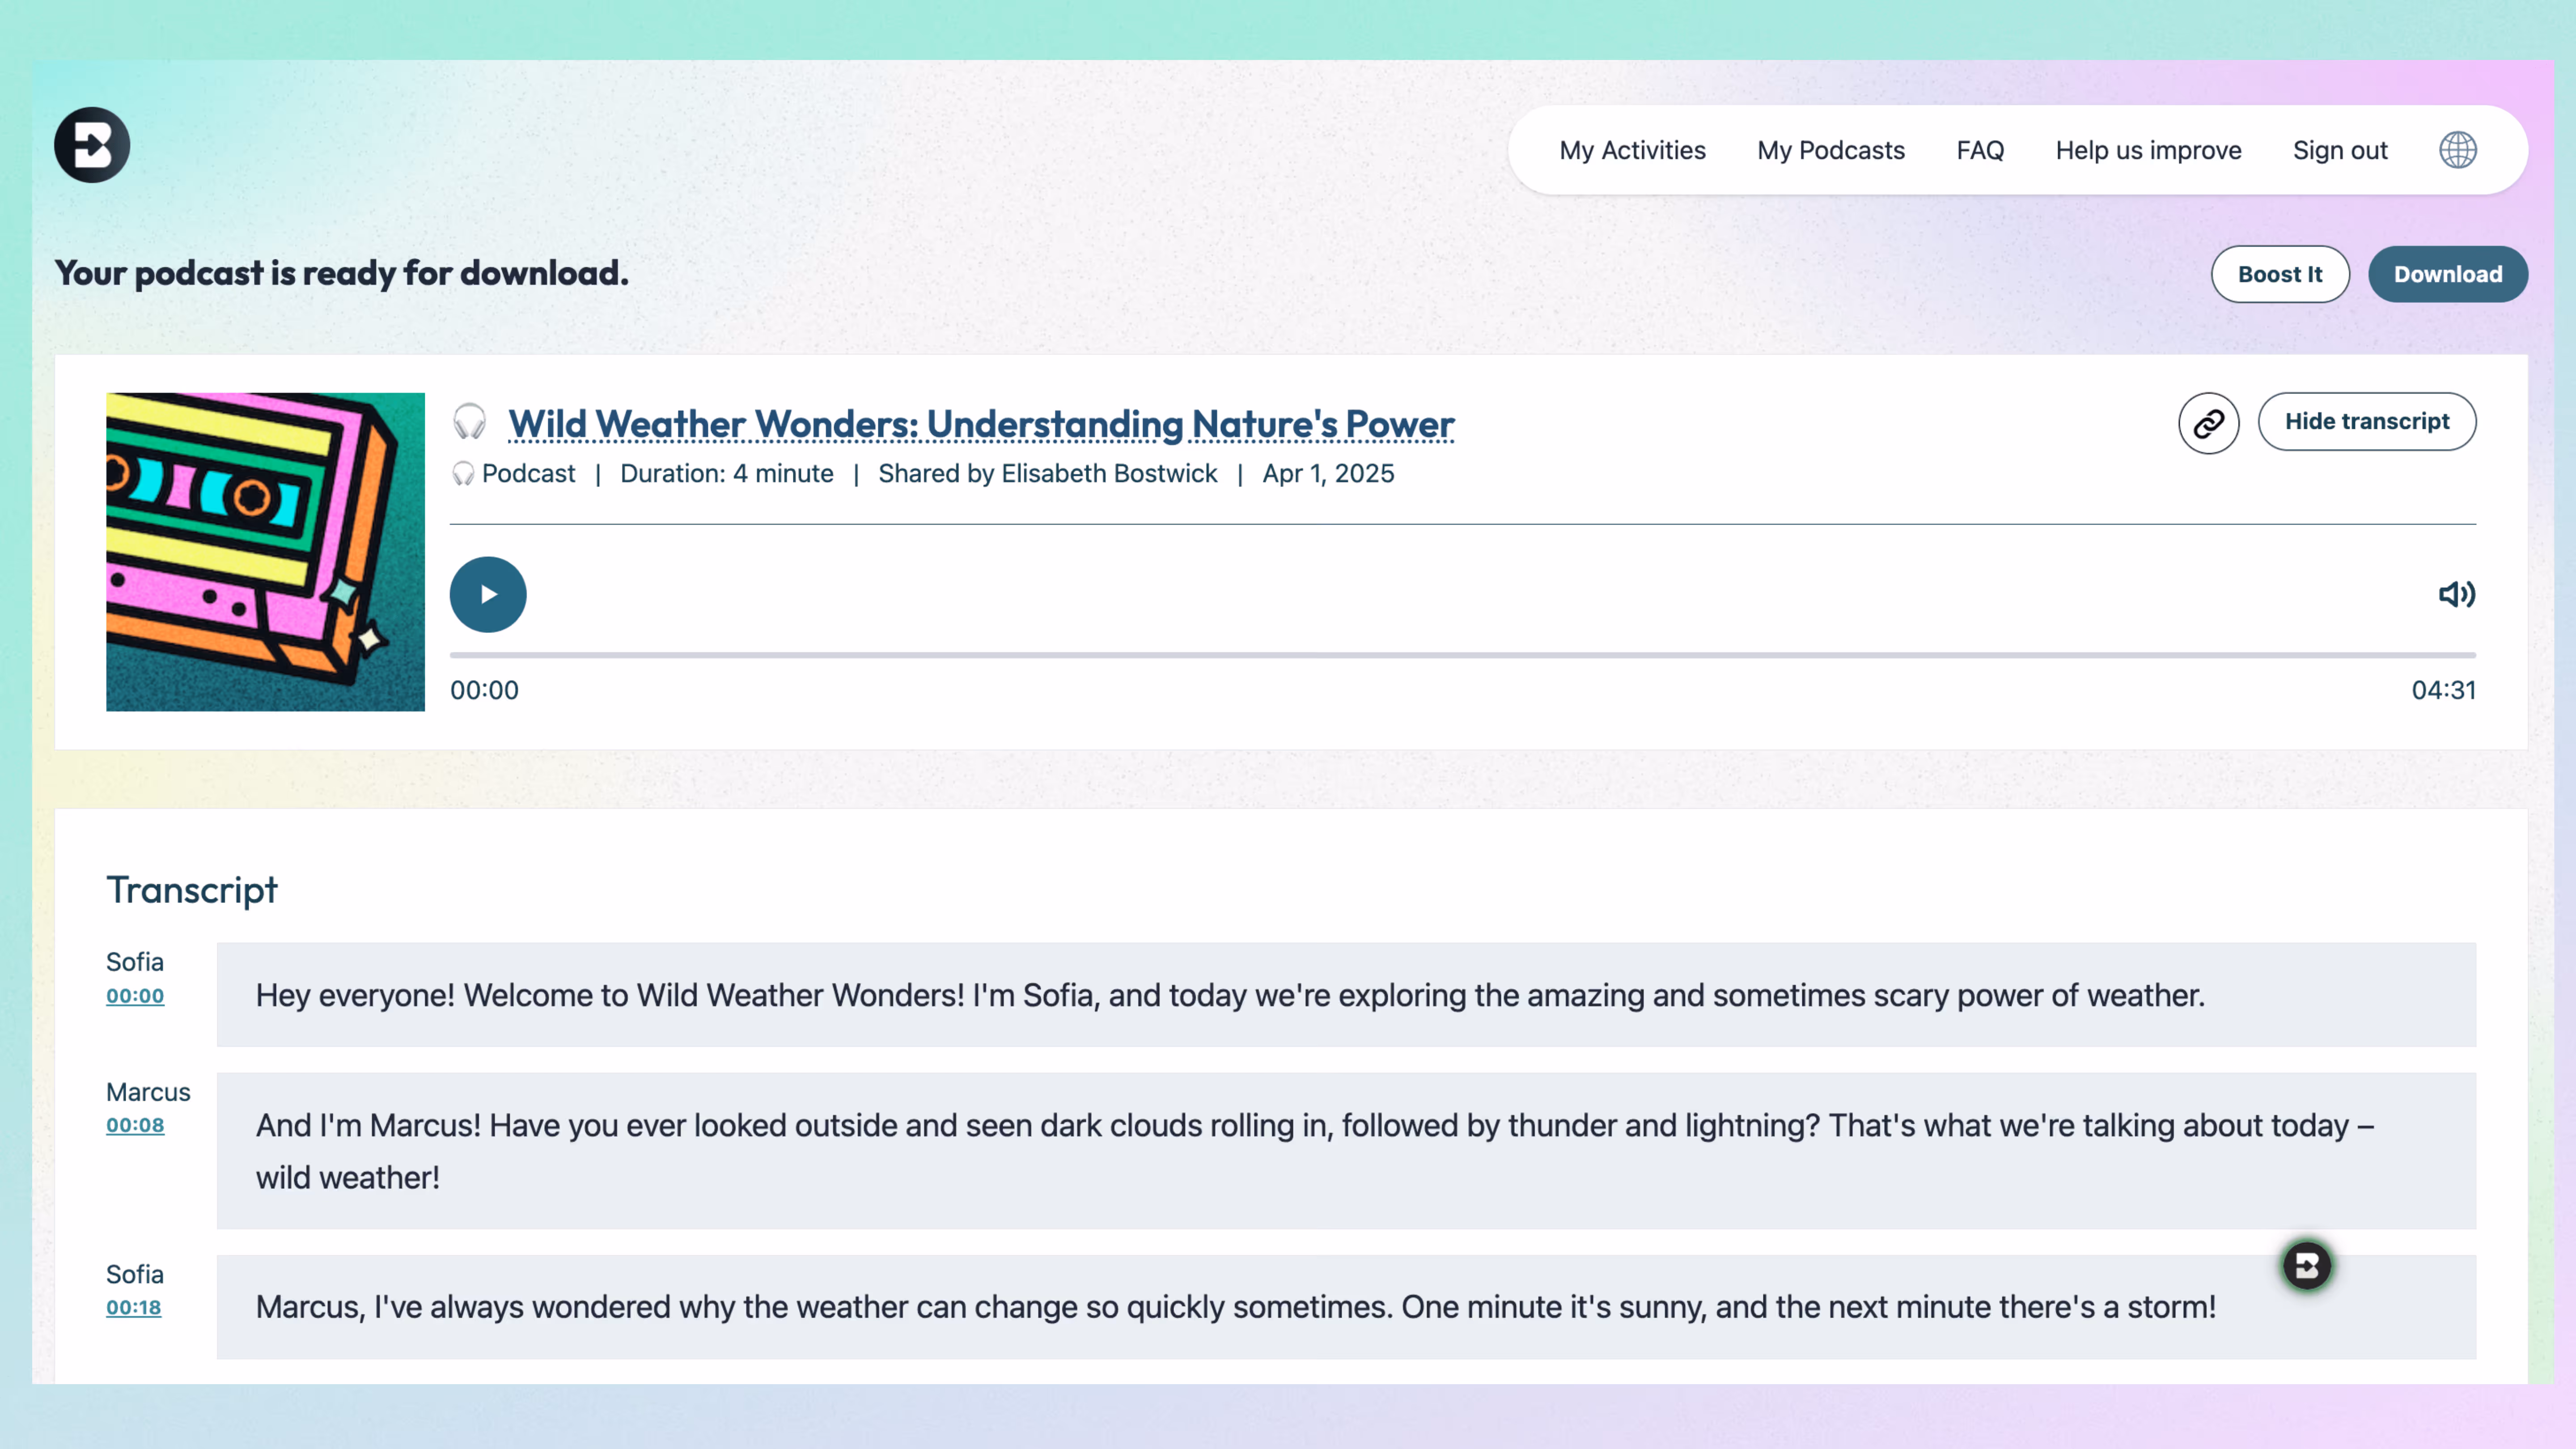
Task: Open My Activities page
Action: [1632, 150]
